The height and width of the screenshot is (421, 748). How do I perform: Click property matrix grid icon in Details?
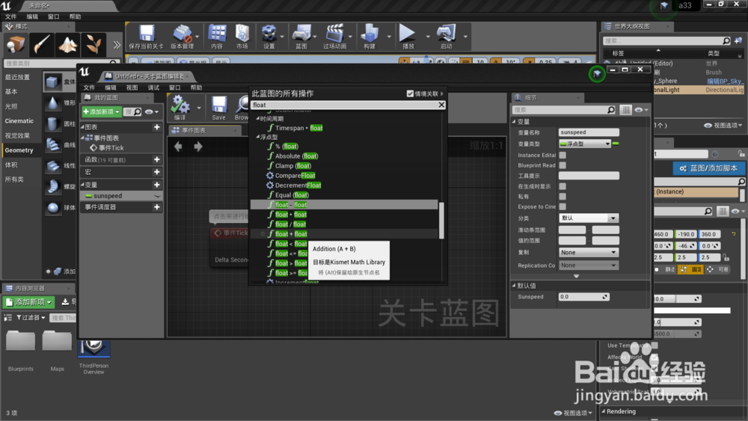(x=625, y=110)
